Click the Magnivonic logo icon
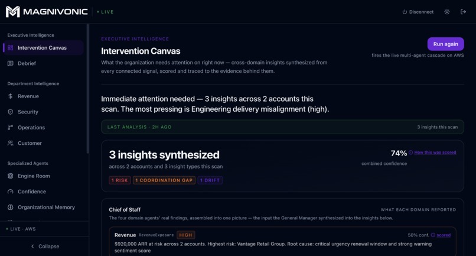Image resolution: width=476 pixels, height=256 pixels. pyautogui.click(x=13, y=12)
